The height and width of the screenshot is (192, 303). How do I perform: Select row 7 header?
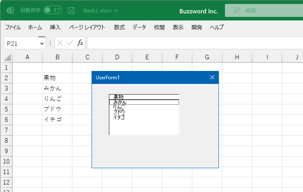(x=6, y=130)
